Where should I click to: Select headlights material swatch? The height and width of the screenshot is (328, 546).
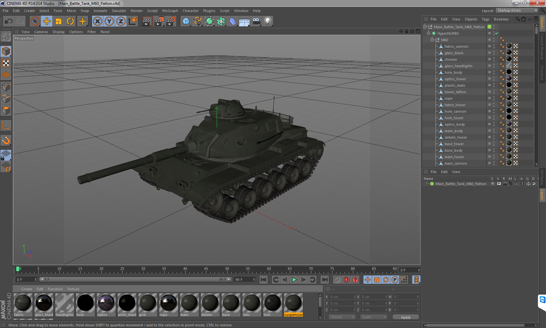point(65,305)
